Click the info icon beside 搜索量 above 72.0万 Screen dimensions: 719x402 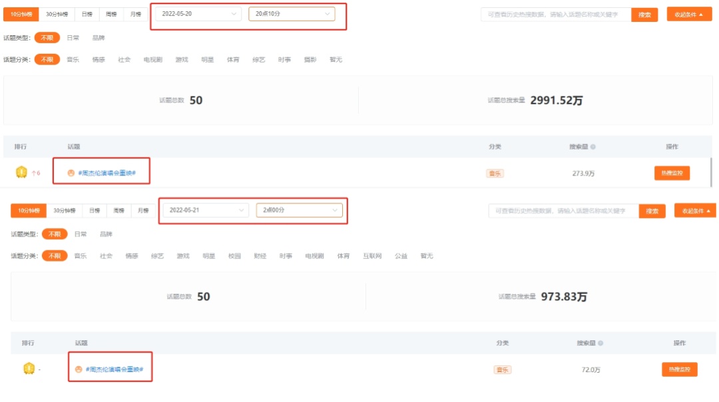point(600,344)
